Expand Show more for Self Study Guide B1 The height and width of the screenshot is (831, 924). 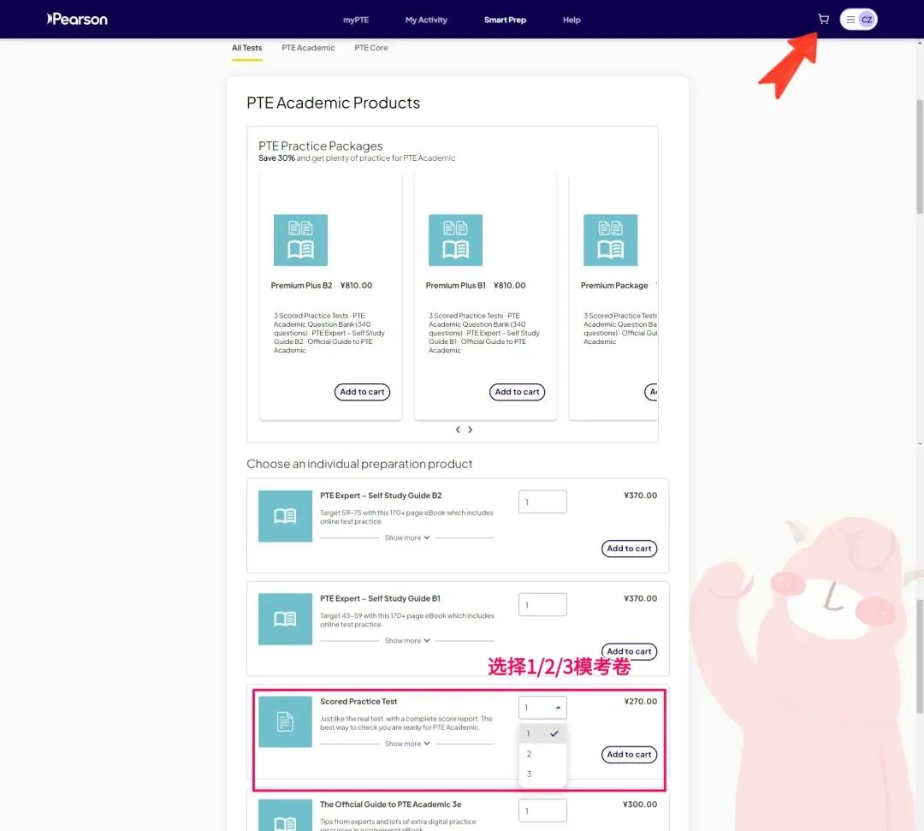[x=407, y=641]
